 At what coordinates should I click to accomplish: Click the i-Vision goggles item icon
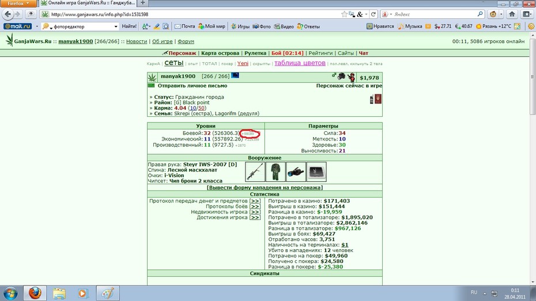coord(296,172)
